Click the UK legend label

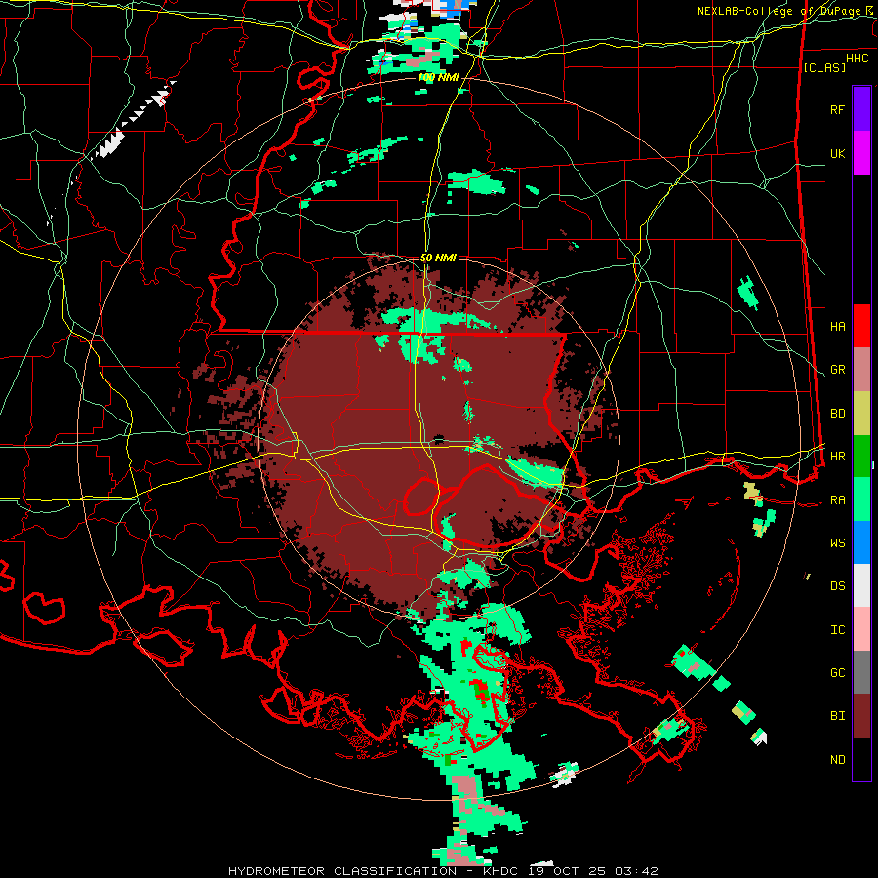837,153
